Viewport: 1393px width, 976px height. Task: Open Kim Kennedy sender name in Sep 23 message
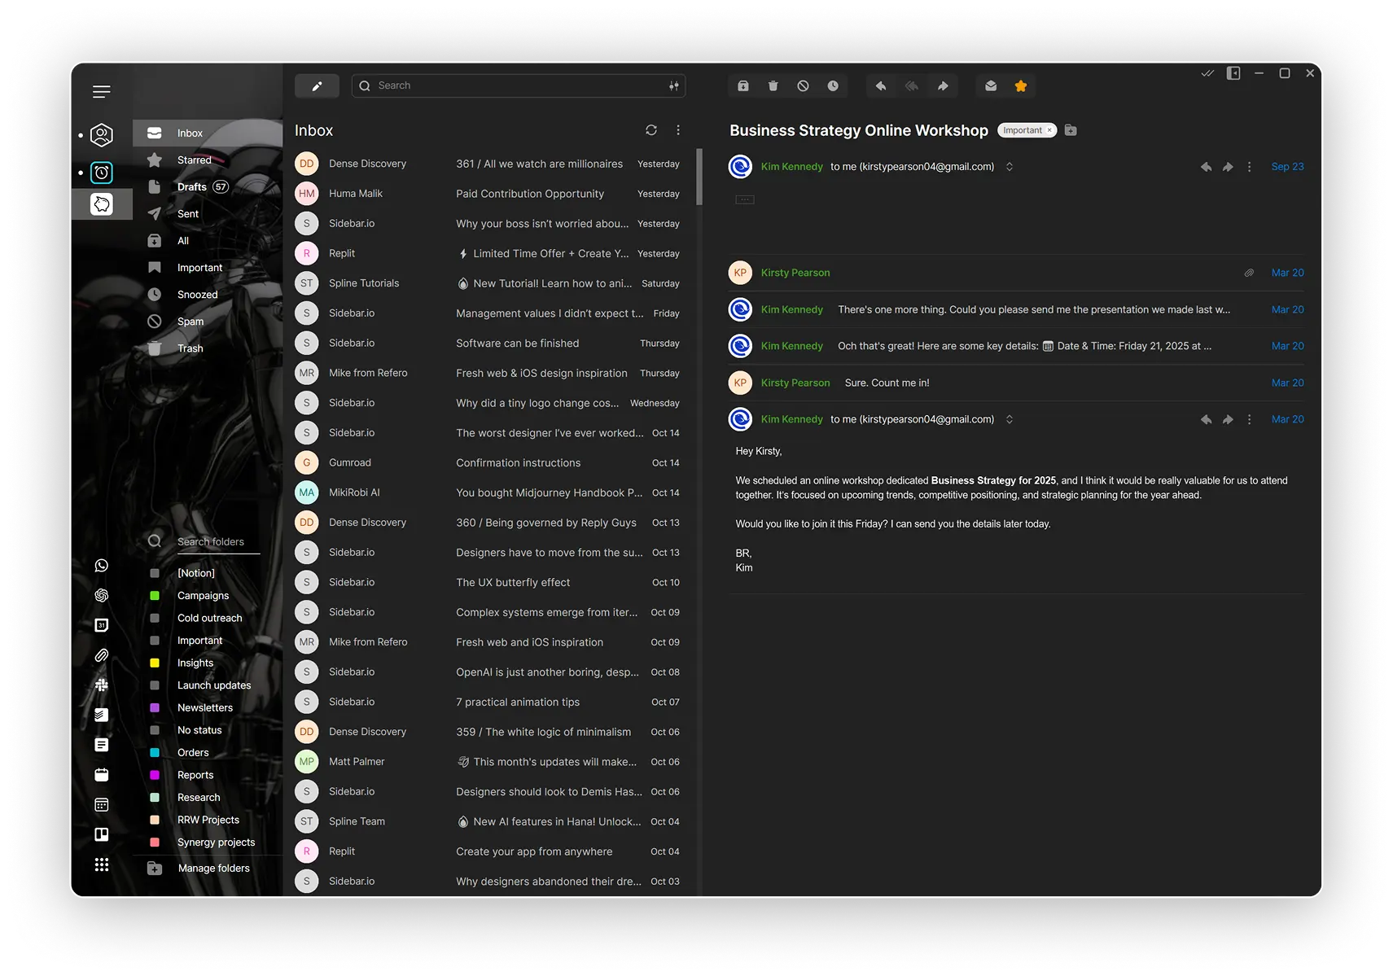[792, 167]
